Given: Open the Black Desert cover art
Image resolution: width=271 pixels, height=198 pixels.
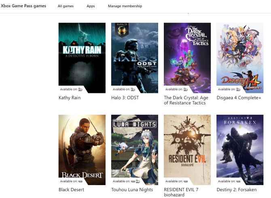Looking at the screenshot, I should (x=82, y=150).
